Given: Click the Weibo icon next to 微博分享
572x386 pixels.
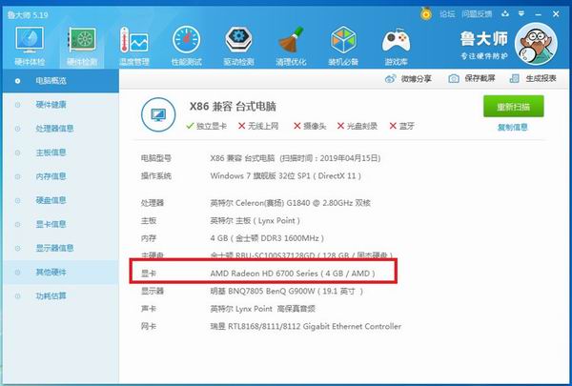Looking at the screenshot, I should pyautogui.click(x=390, y=78).
